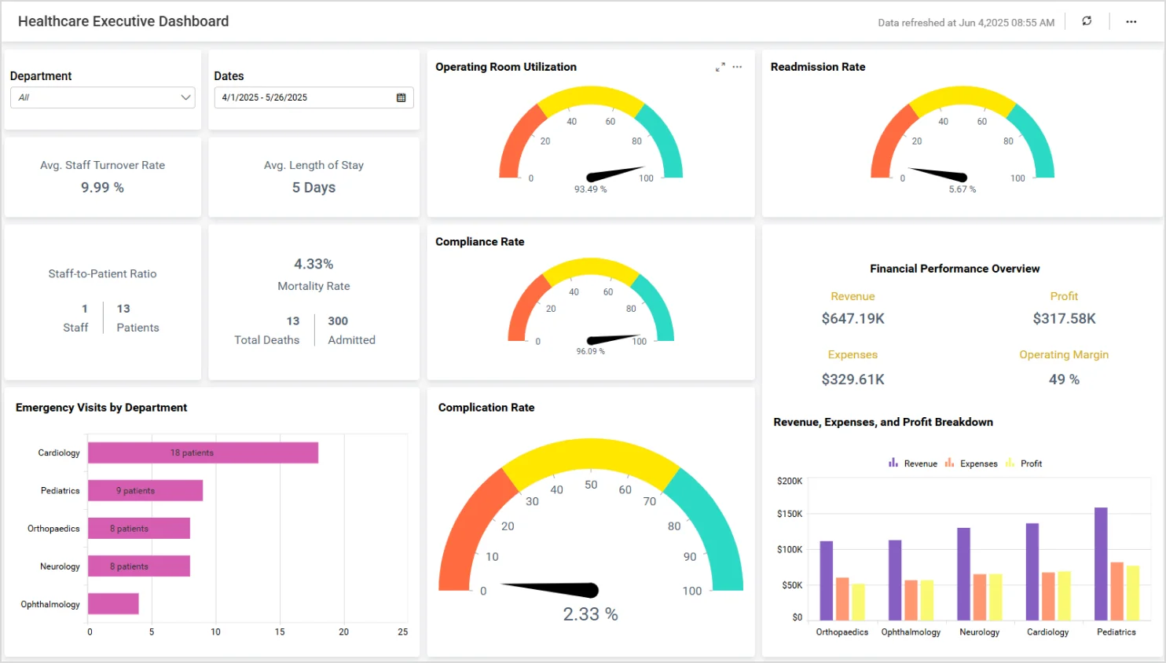The width and height of the screenshot is (1166, 663).
Task: Click the Ophthalmology emergency visits bar
Action: (113, 604)
